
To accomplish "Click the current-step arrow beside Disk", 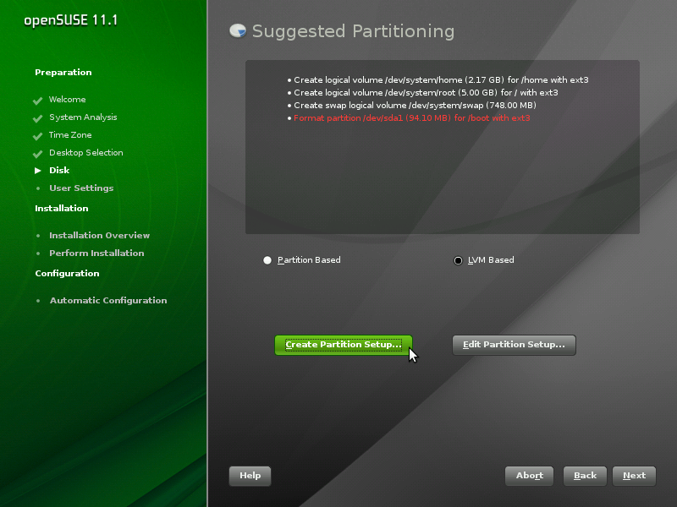I will click(38, 171).
